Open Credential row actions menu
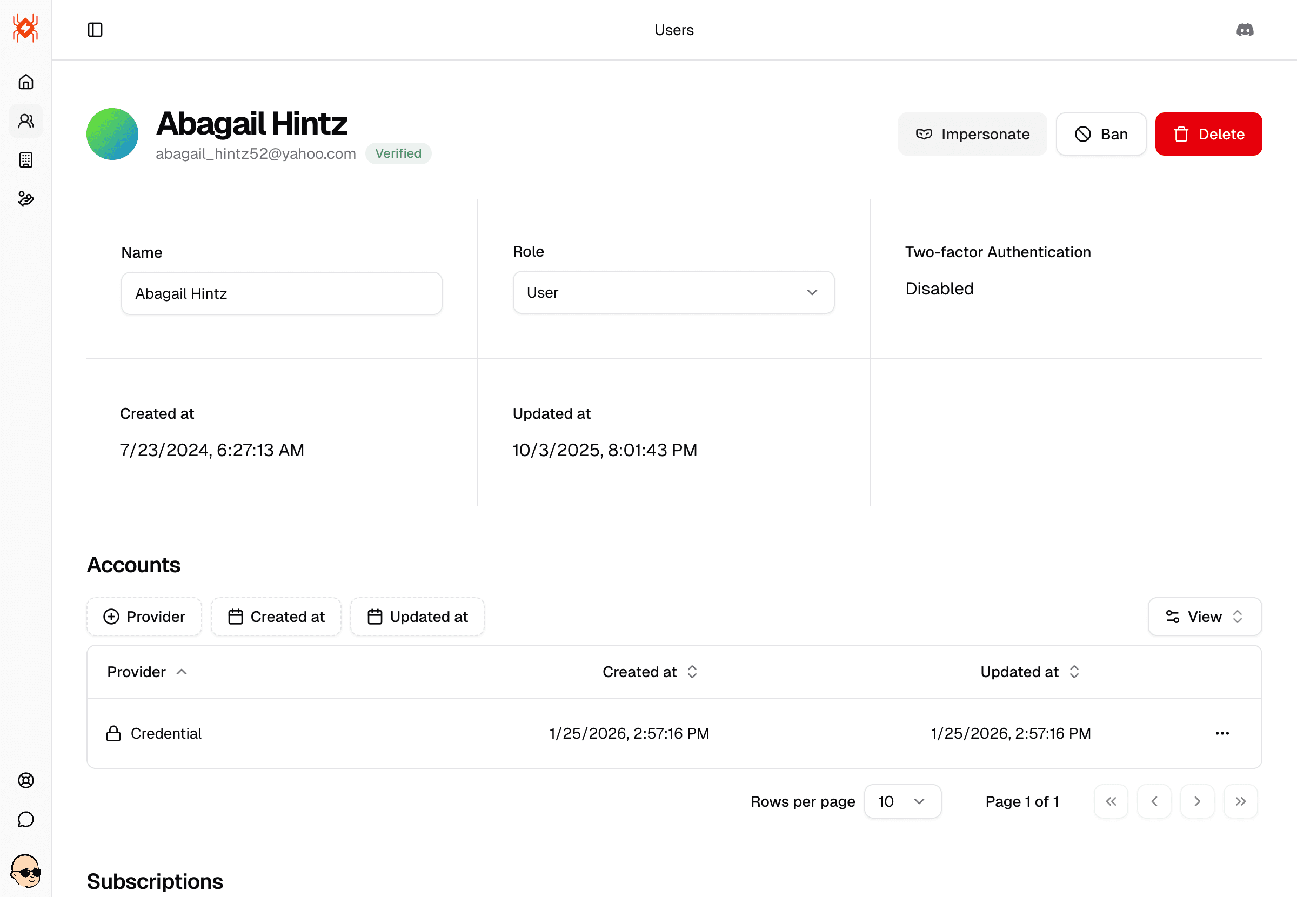This screenshot has width=1297, height=897. click(1222, 733)
